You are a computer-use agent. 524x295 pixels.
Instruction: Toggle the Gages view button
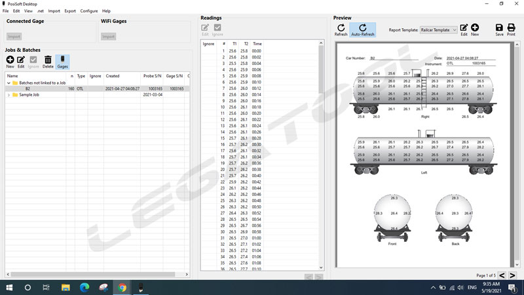[x=62, y=62]
